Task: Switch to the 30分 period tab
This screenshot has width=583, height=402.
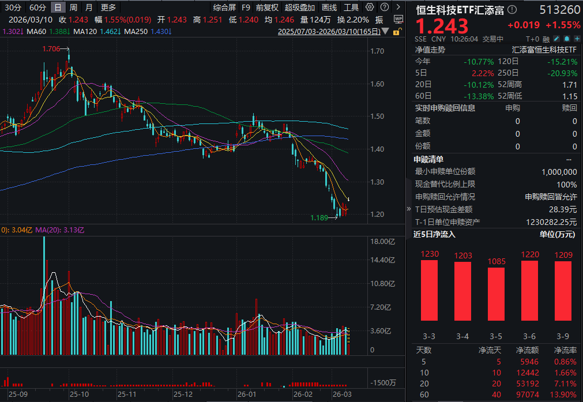Action: point(12,7)
